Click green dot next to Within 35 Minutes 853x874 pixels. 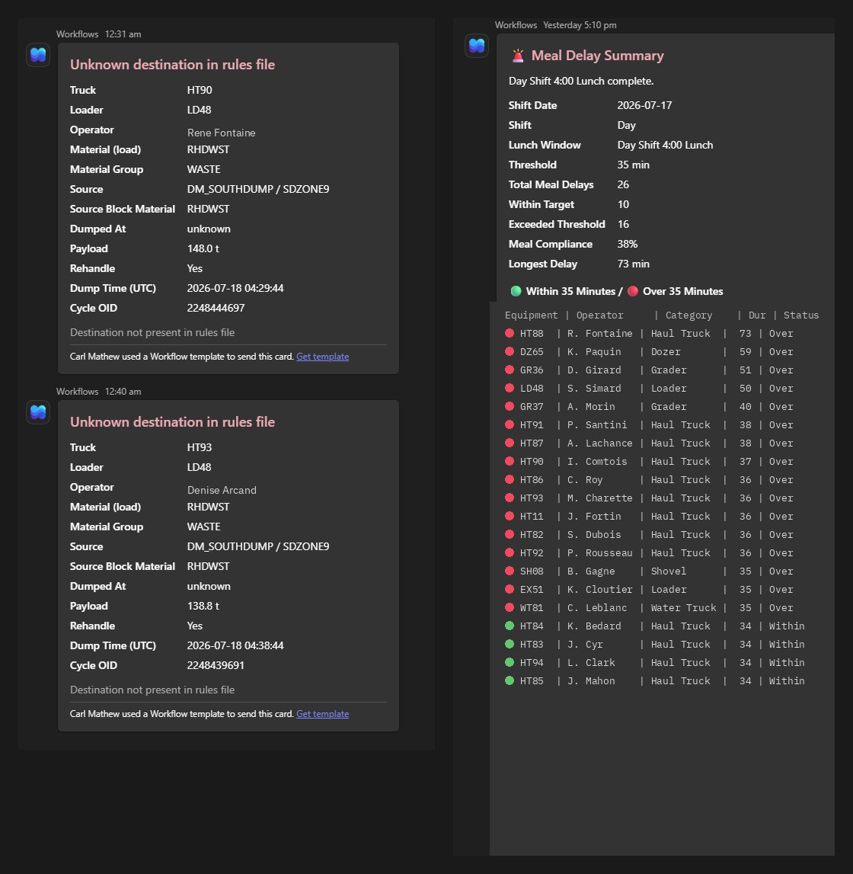516,291
